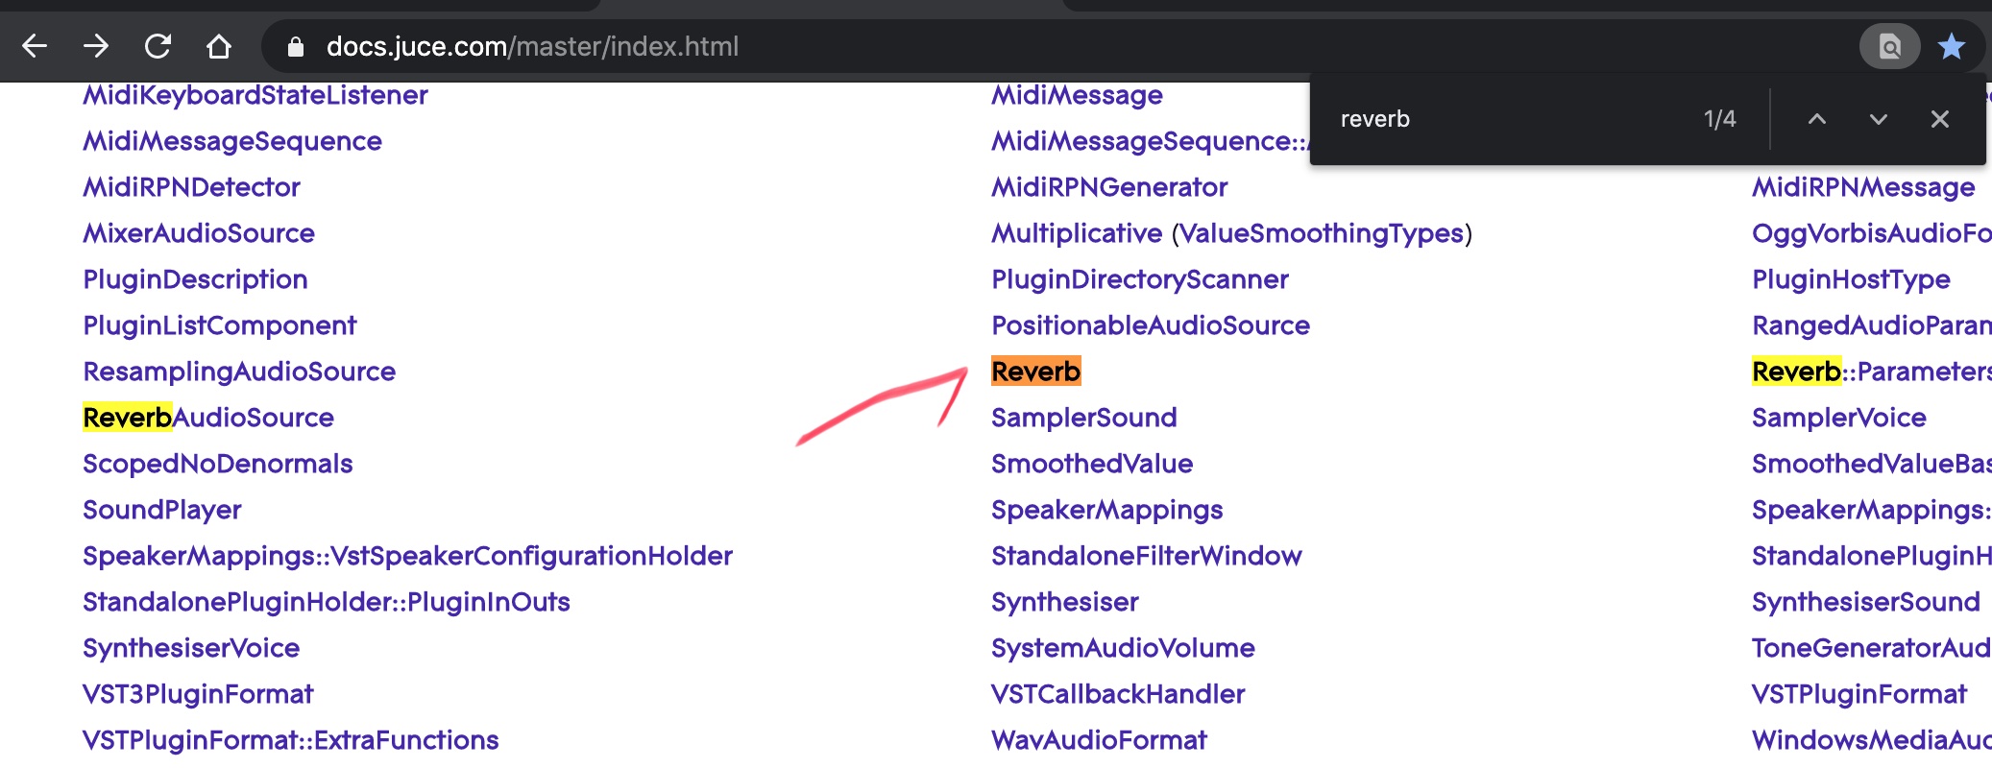Open the SpeakerMappings::VstSpeakerConfigurationHolder link
1992x768 pixels.
point(407,556)
